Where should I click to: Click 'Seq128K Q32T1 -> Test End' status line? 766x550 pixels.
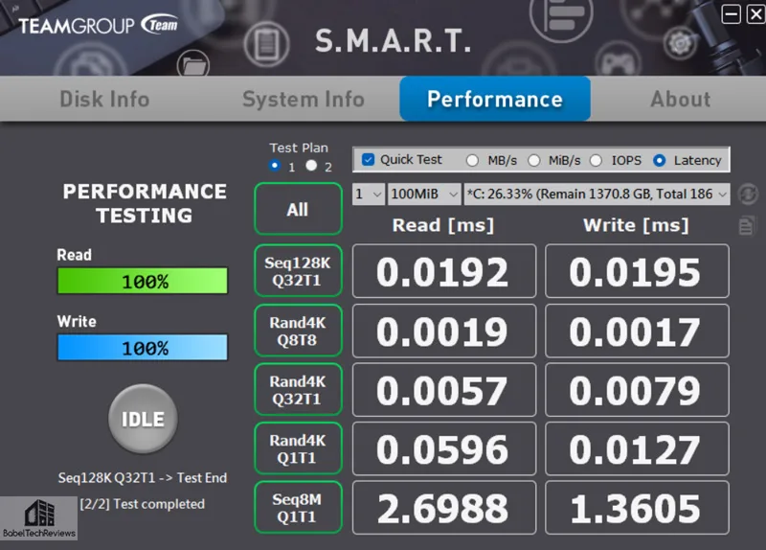coord(142,477)
